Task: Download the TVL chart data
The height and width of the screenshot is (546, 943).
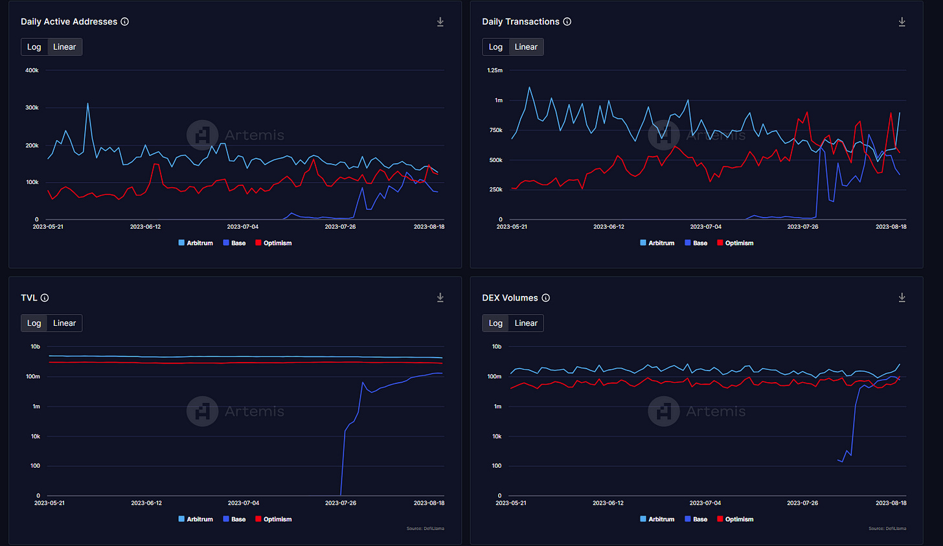Action: coord(440,297)
